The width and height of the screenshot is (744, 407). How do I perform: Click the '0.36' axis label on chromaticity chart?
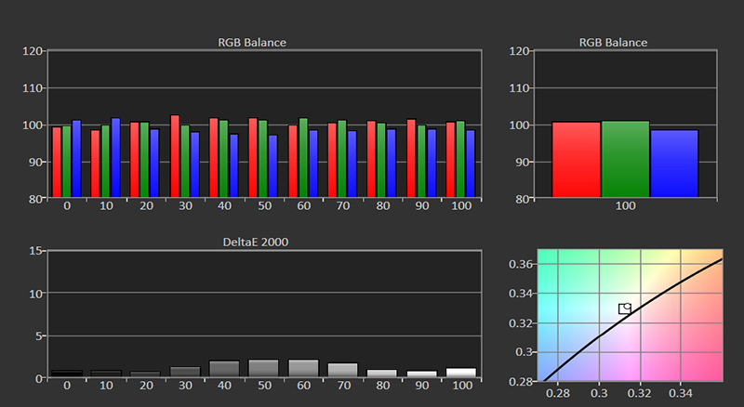pyautogui.click(x=522, y=264)
